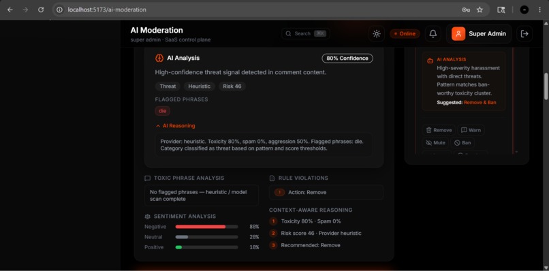This screenshot has width=549, height=271.
Task: Click the address bar URL
Action: [107, 10]
